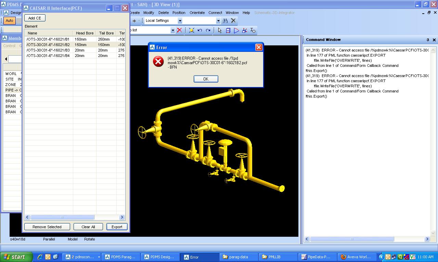This screenshot has width=438, height=262.
Task: Open the Position menu
Action: [179, 13]
